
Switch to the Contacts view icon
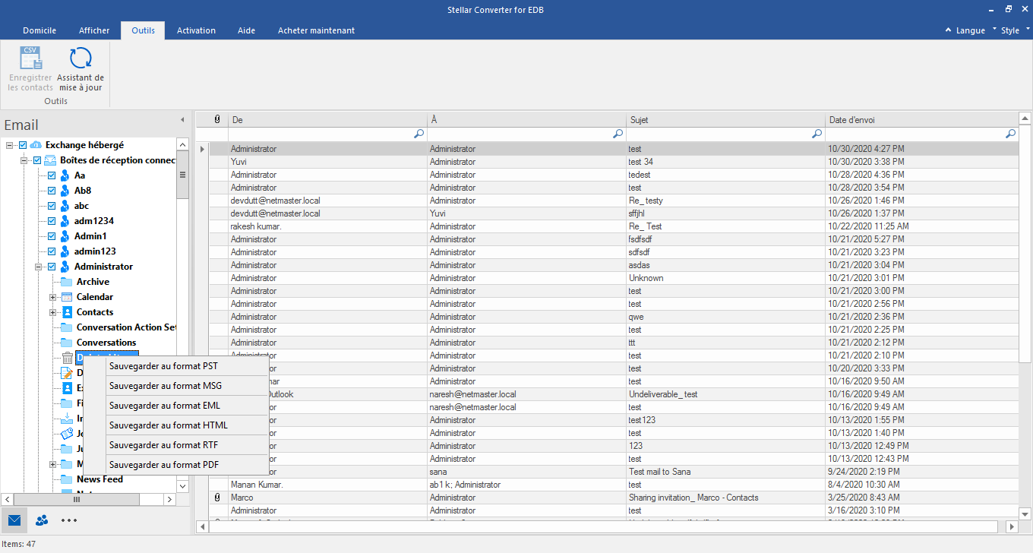click(x=42, y=520)
